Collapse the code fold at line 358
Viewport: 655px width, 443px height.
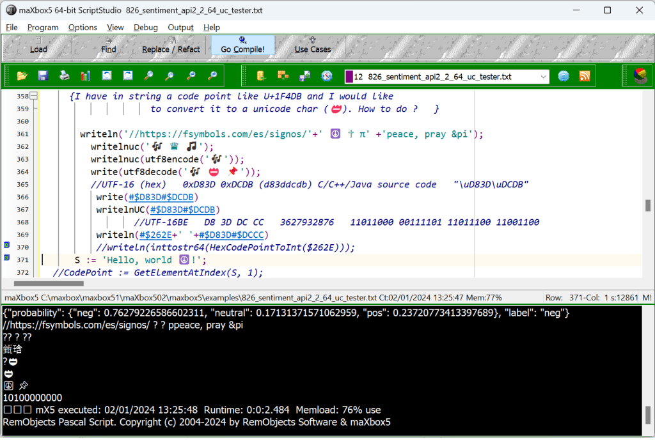[34, 97]
